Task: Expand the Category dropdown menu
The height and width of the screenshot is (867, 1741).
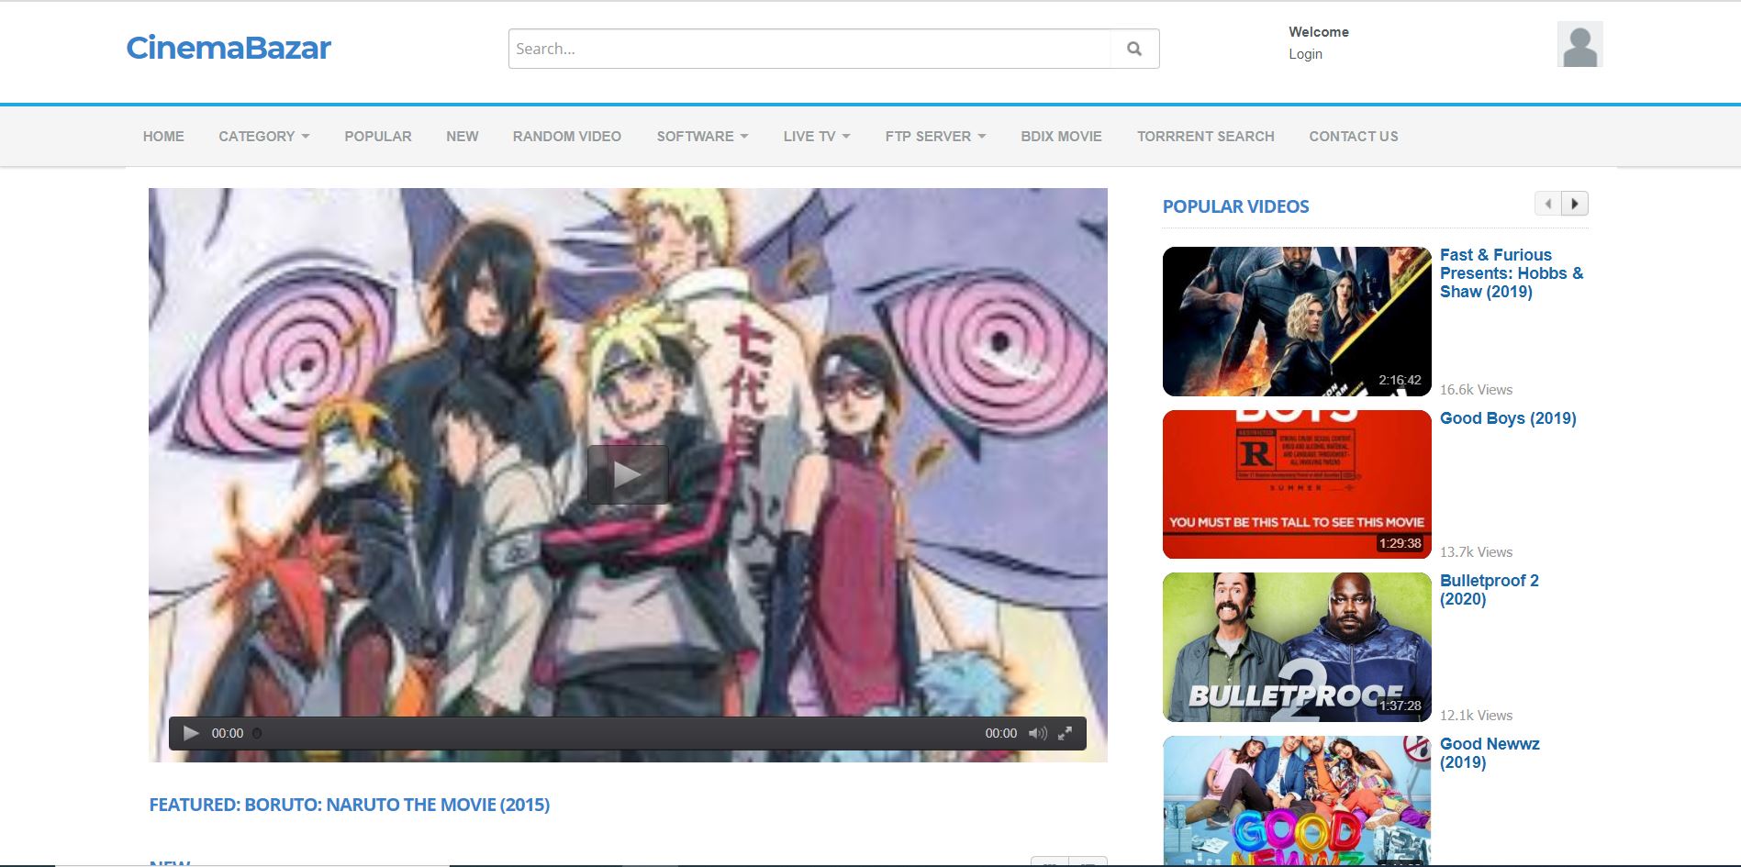Action: coord(263,136)
